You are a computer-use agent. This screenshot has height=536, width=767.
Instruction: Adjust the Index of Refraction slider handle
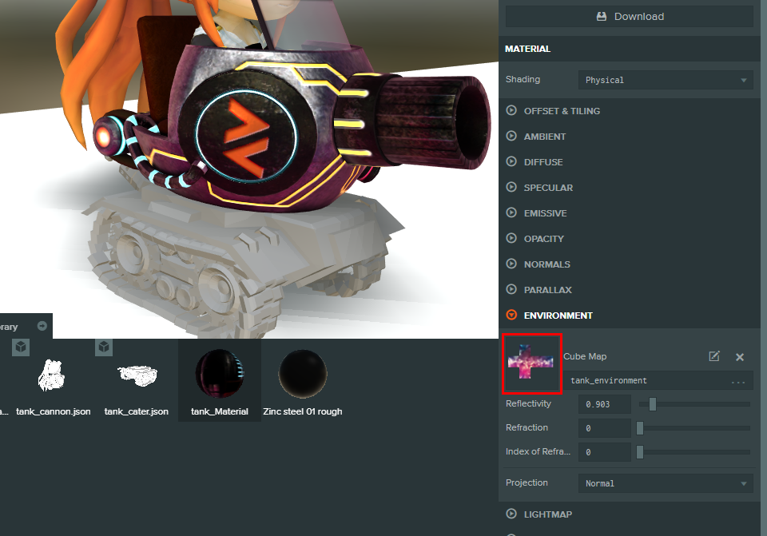click(x=640, y=452)
